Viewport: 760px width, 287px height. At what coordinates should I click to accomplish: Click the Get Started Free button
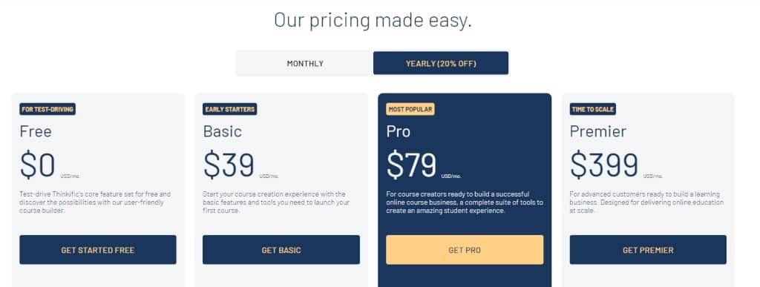coord(98,250)
